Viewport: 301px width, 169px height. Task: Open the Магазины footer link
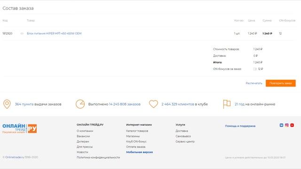(x=133, y=136)
